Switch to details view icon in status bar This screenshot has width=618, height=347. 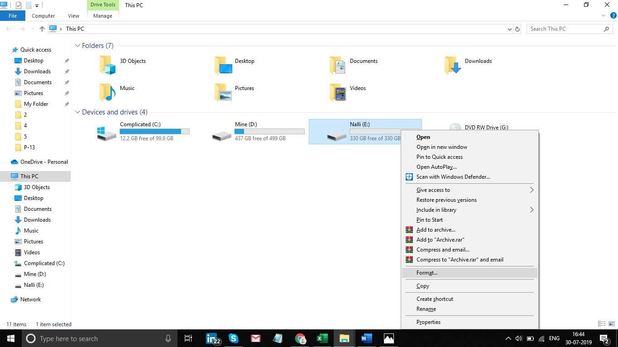tap(602, 324)
